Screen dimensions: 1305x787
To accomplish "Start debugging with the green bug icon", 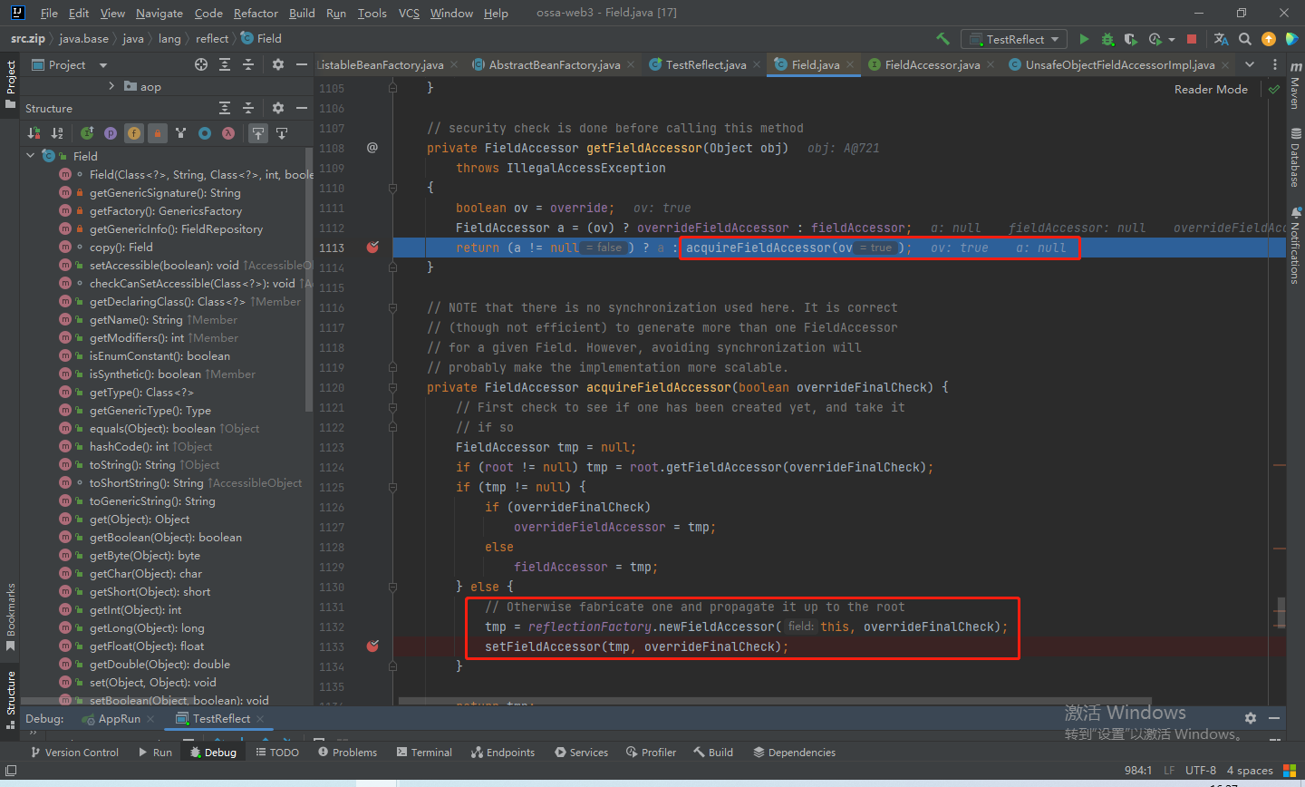I will (1107, 39).
